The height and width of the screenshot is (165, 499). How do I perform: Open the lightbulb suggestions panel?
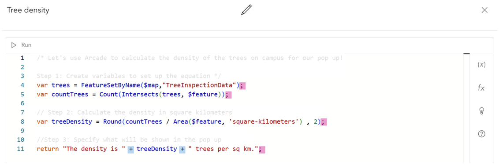(481, 110)
